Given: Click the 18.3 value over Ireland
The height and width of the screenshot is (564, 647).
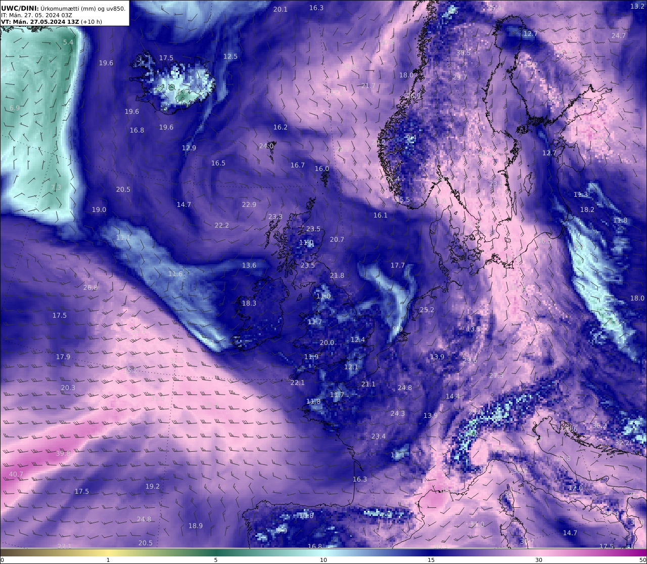Looking at the screenshot, I should pyautogui.click(x=249, y=303).
